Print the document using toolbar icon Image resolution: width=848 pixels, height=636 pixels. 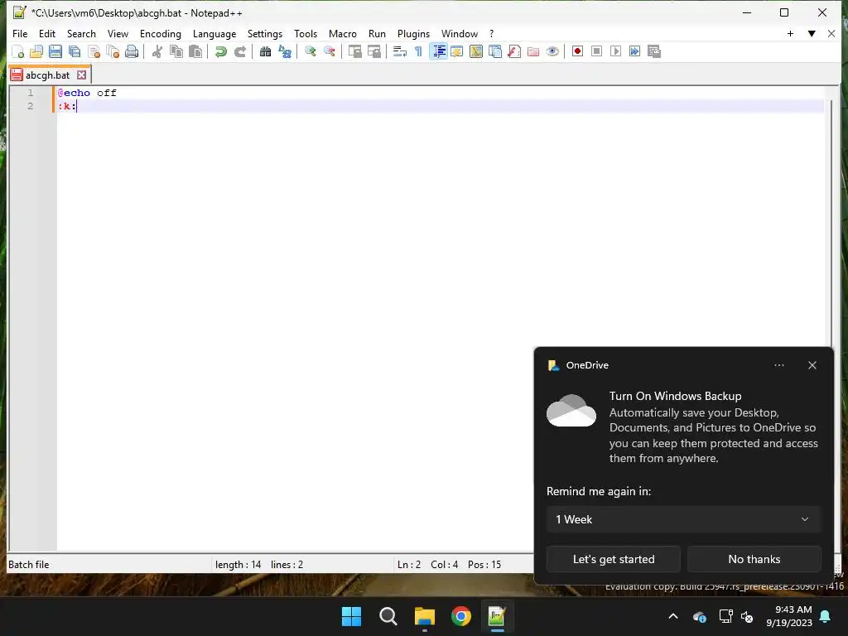(x=132, y=51)
